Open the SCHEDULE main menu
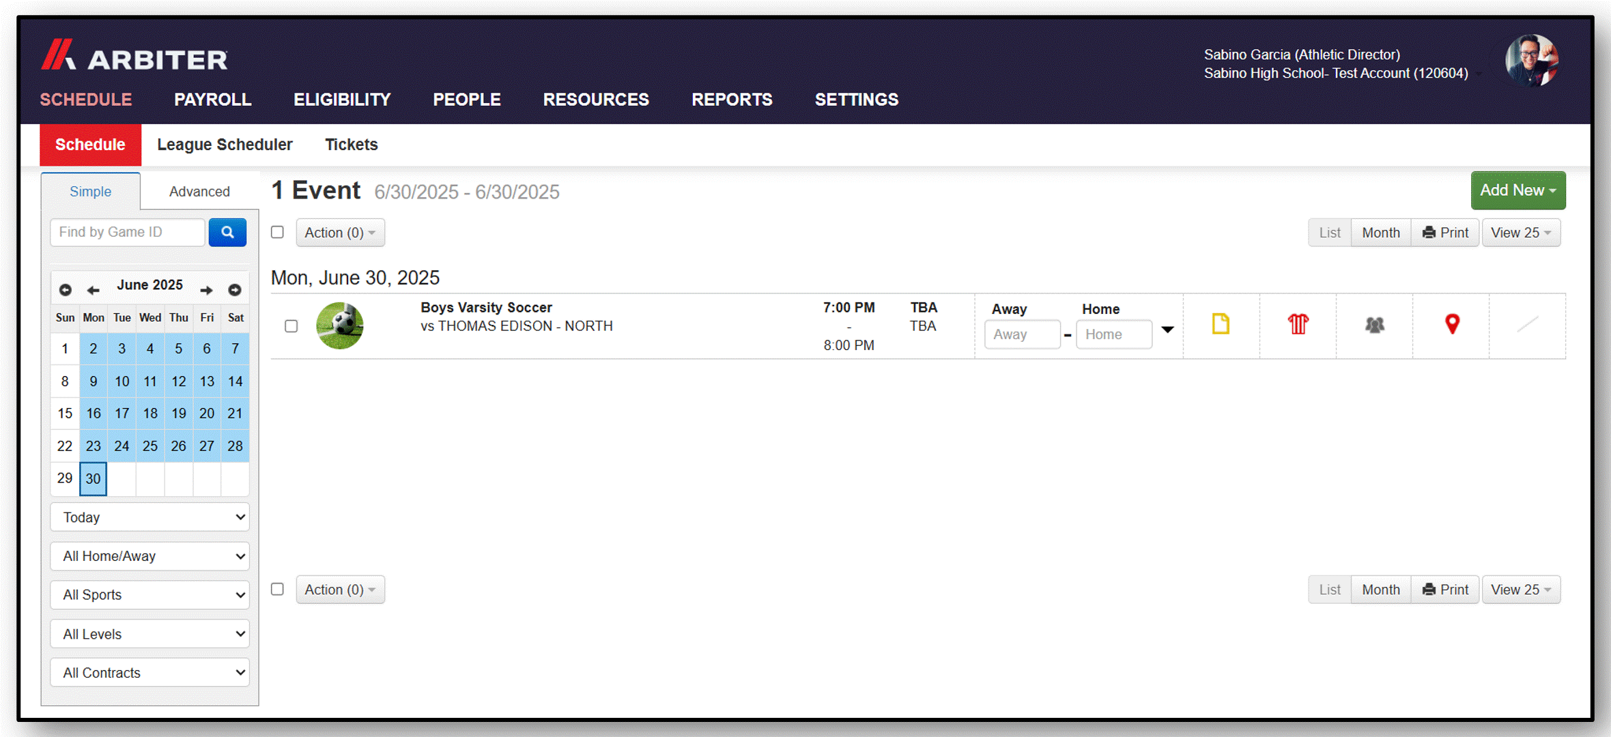Image resolution: width=1611 pixels, height=737 pixels. pos(86,100)
